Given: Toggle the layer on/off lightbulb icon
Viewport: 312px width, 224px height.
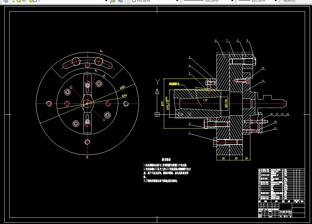Looking at the screenshot, I should (13, 1).
